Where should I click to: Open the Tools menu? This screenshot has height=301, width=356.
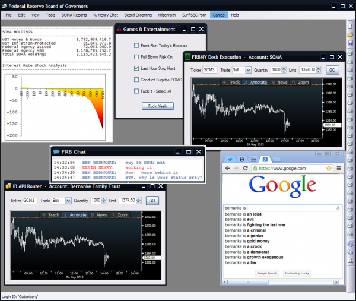[x=50, y=15]
